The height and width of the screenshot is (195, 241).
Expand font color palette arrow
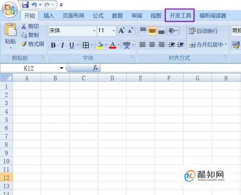coord(119,45)
